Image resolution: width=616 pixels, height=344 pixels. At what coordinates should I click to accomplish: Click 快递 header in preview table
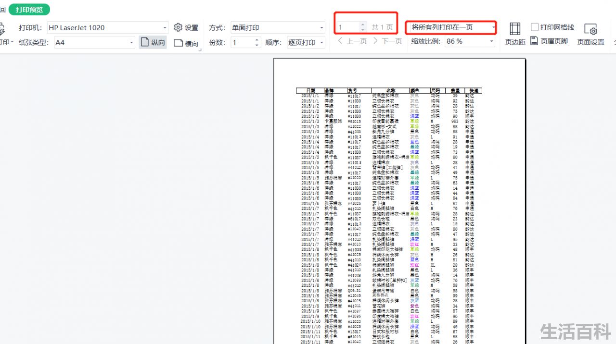pyautogui.click(x=474, y=90)
